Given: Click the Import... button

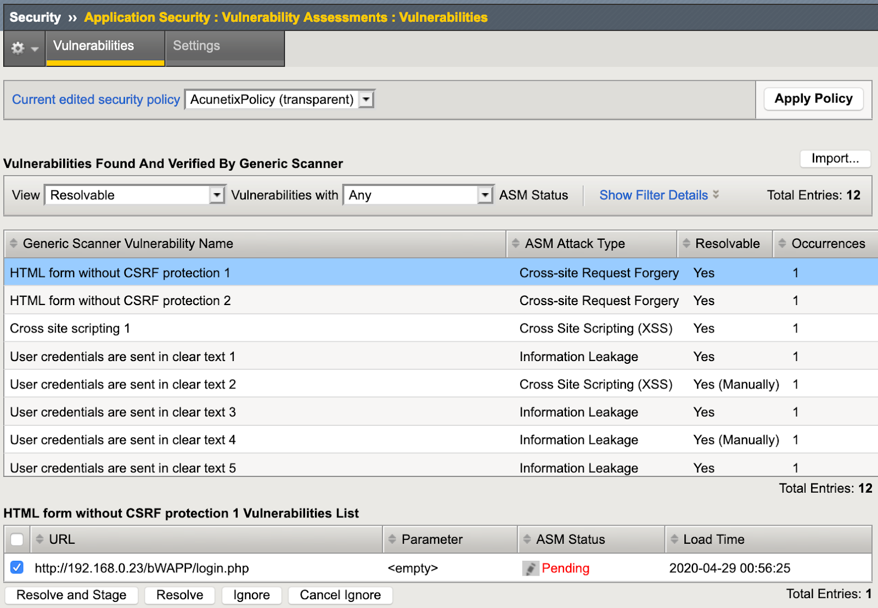Looking at the screenshot, I should (835, 159).
